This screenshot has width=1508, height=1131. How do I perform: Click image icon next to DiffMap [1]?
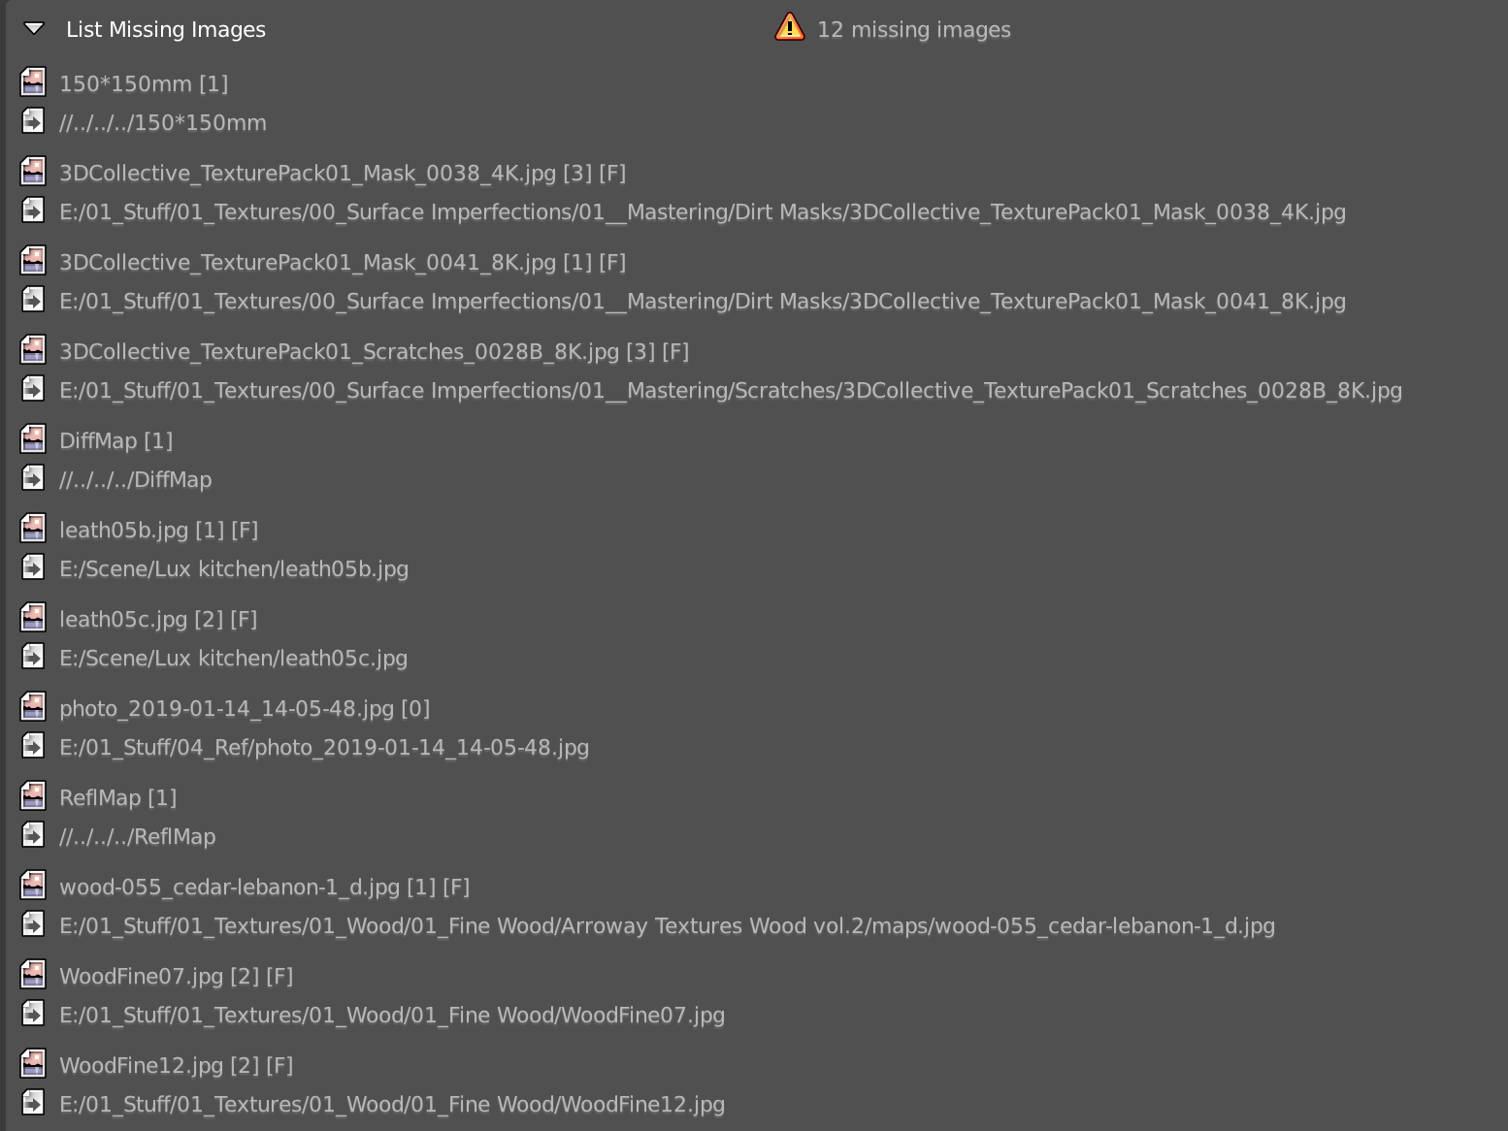coord(33,438)
